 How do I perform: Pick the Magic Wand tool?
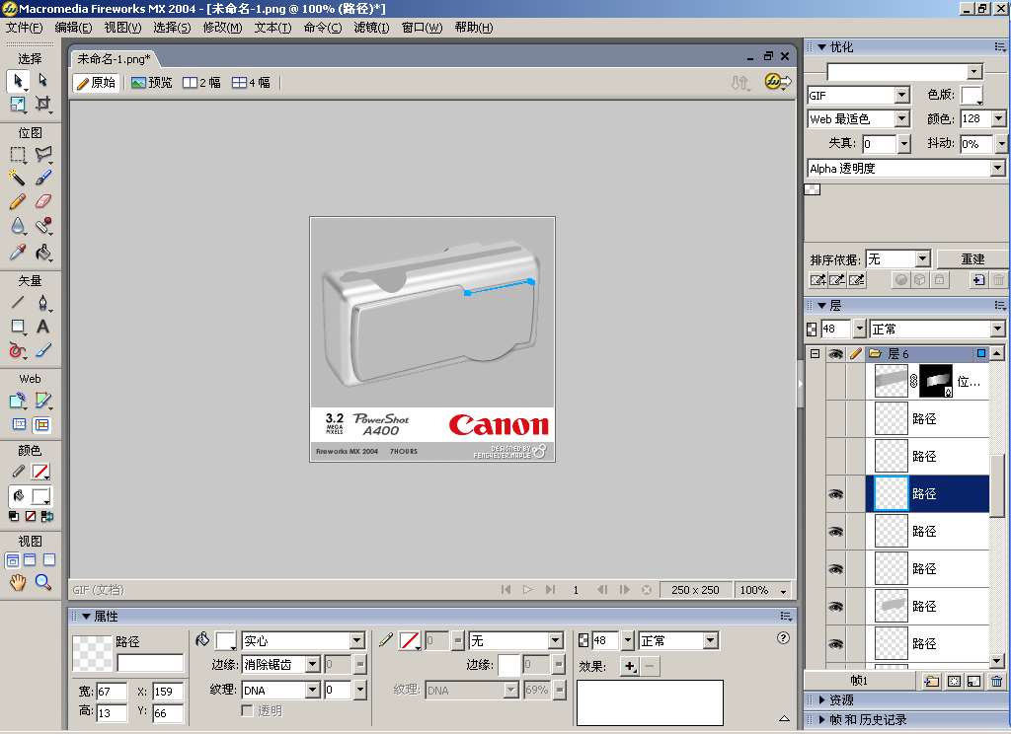[x=18, y=178]
